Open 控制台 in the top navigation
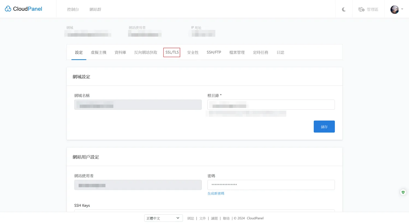Viewport: 409px width, 224px height. pos(73,10)
